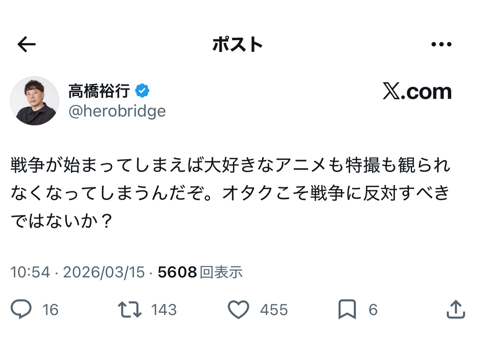Click the bookmark count 6
Screen dimensions: 477x342
click(373, 310)
